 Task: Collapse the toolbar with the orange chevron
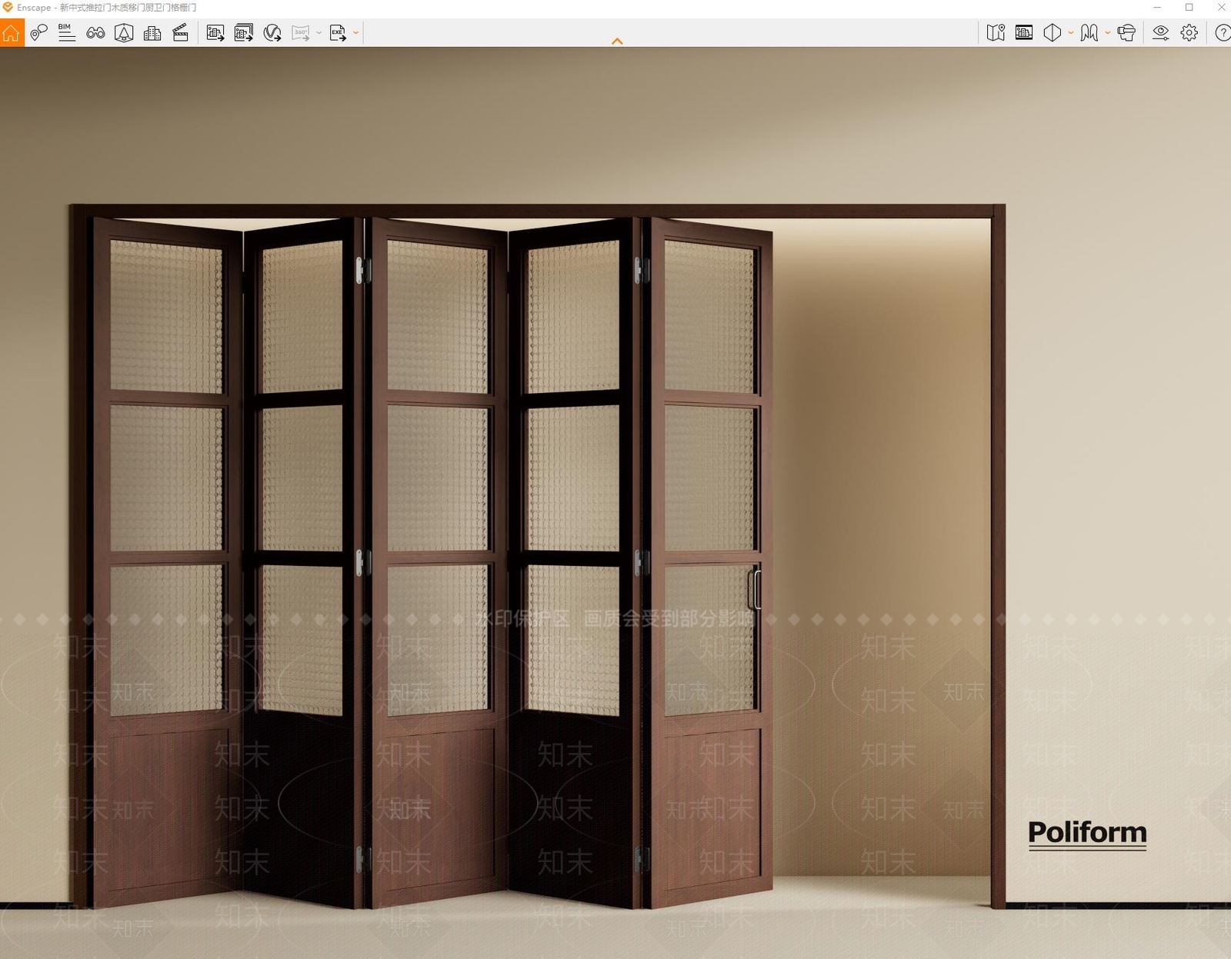click(x=617, y=42)
